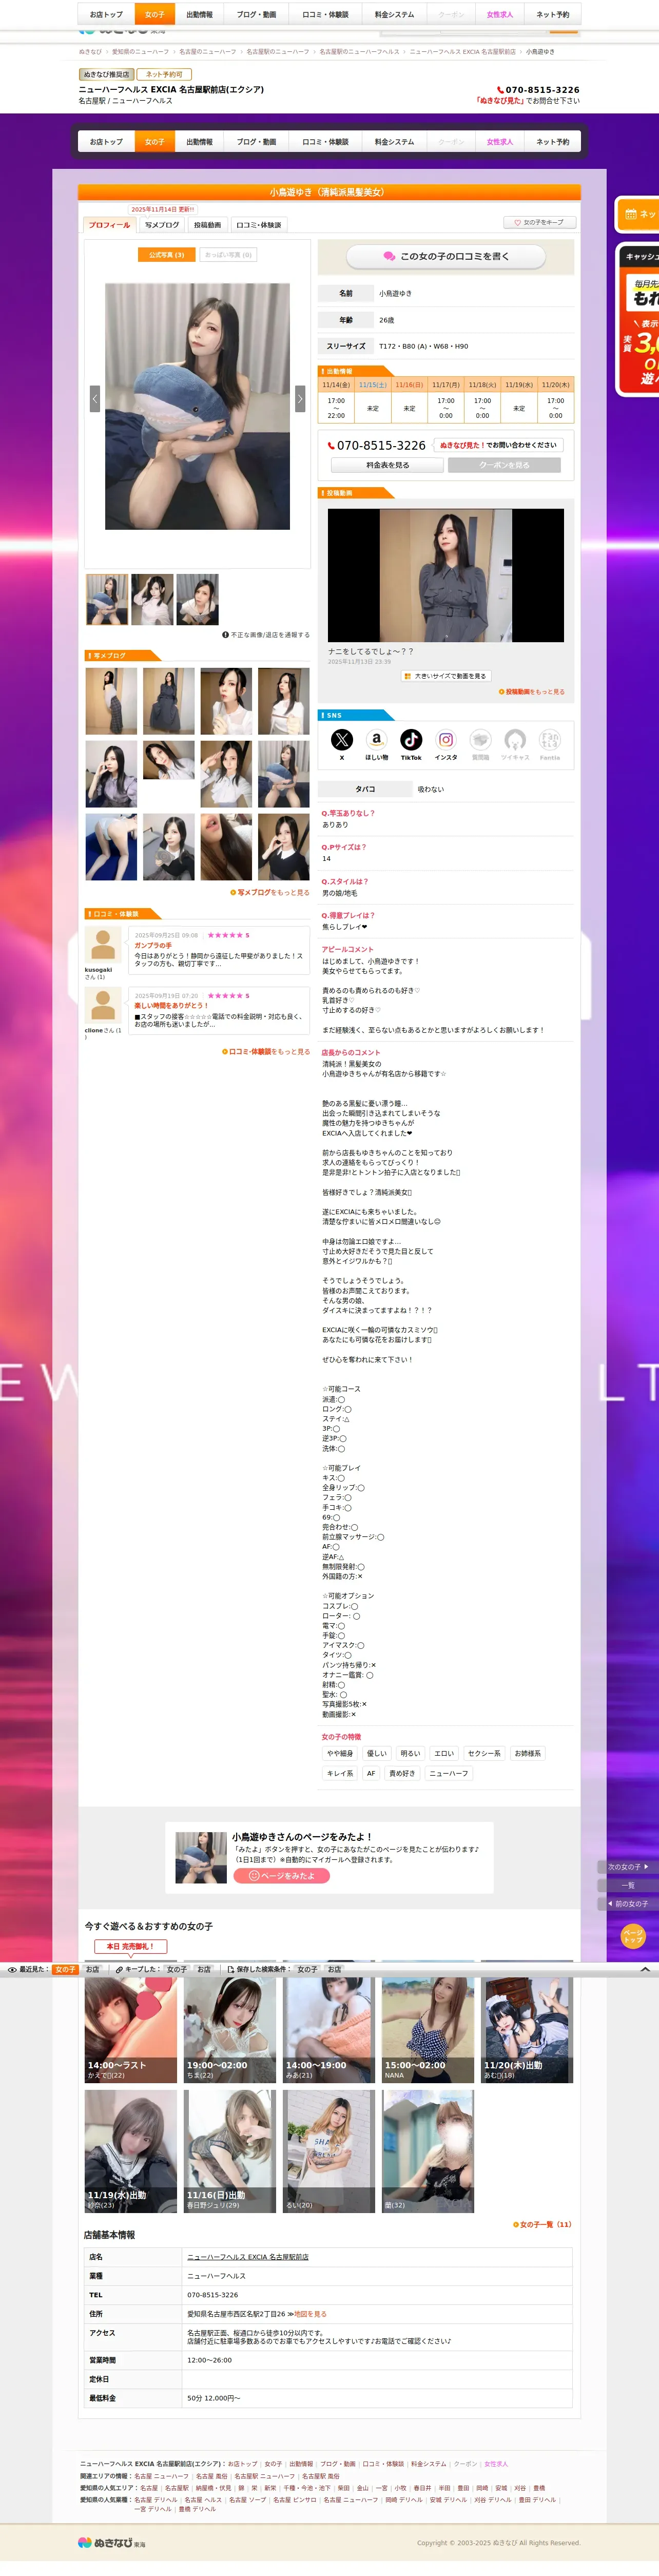The height and width of the screenshot is (2576, 659).
Task: Click 女の子 under 最近見た in bottom bar
Action: point(65,1969)
